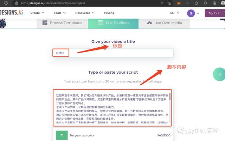Image resolution: width=225 pixels, height=141 pixels.
Task: Click the 940/2500 character counter
Action: (x=164, y=135)
